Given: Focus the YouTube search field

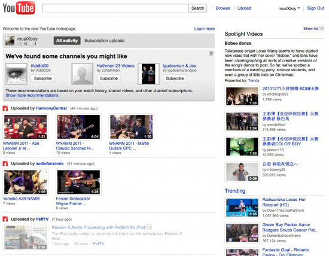Looking at the screenshot, I should coord(115,8).
